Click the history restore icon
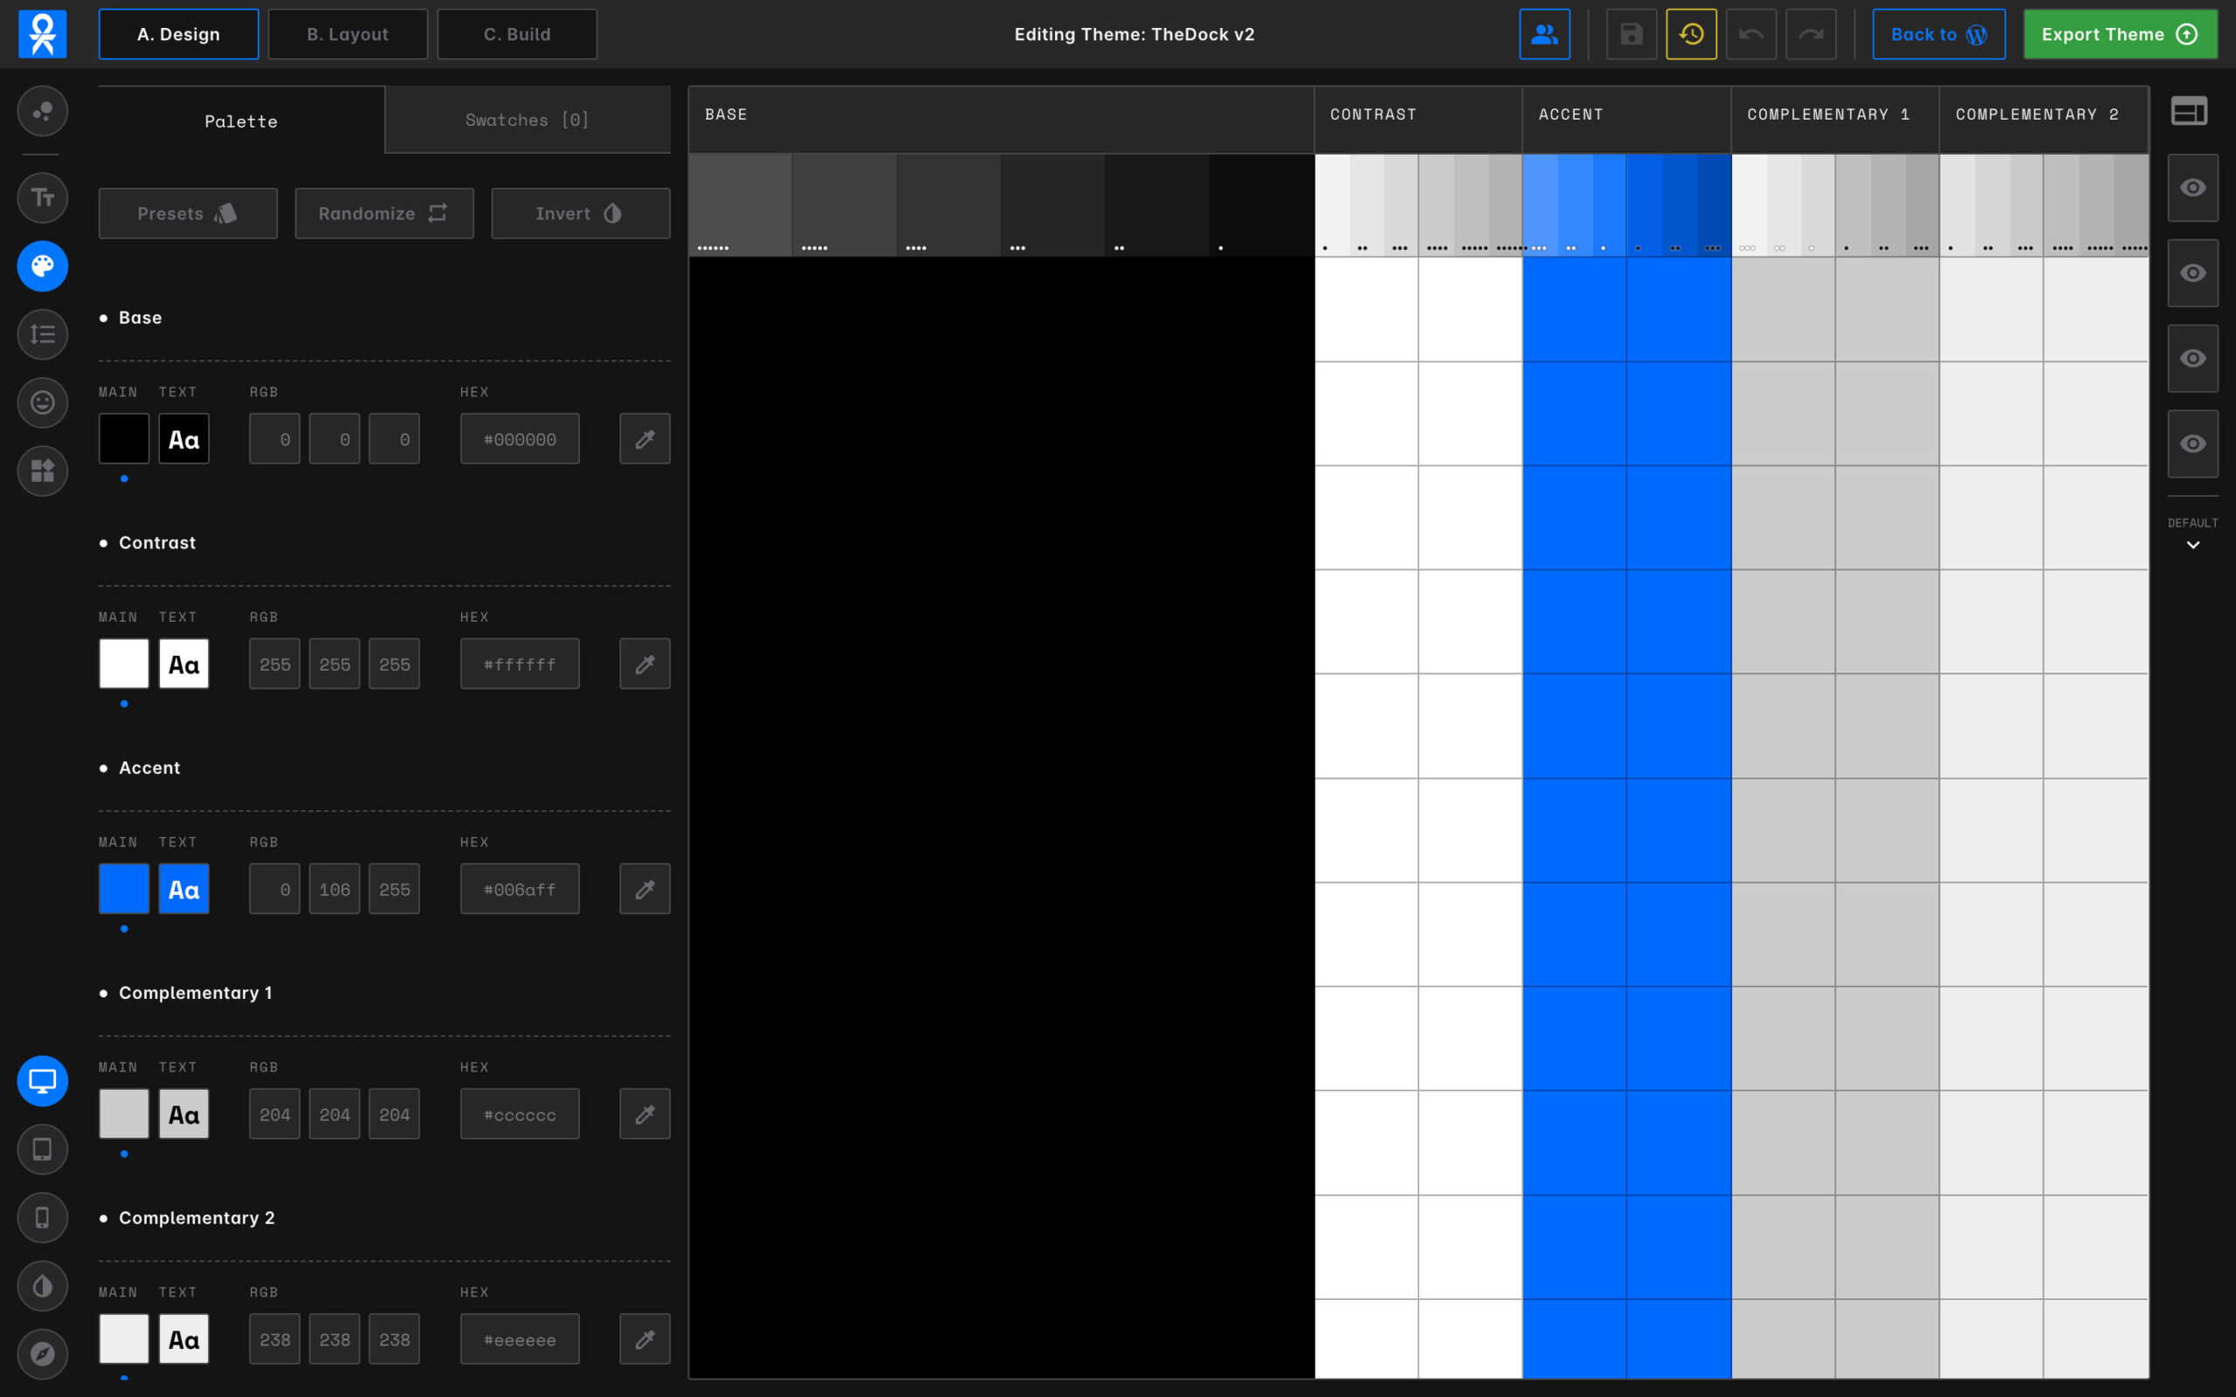This screenshot has width=2236, height=1397. 1691,34
